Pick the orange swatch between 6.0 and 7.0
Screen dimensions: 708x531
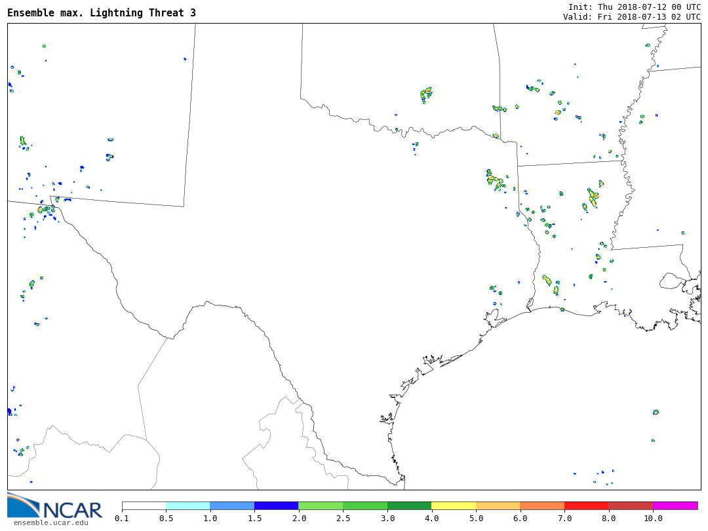[542, 506]
